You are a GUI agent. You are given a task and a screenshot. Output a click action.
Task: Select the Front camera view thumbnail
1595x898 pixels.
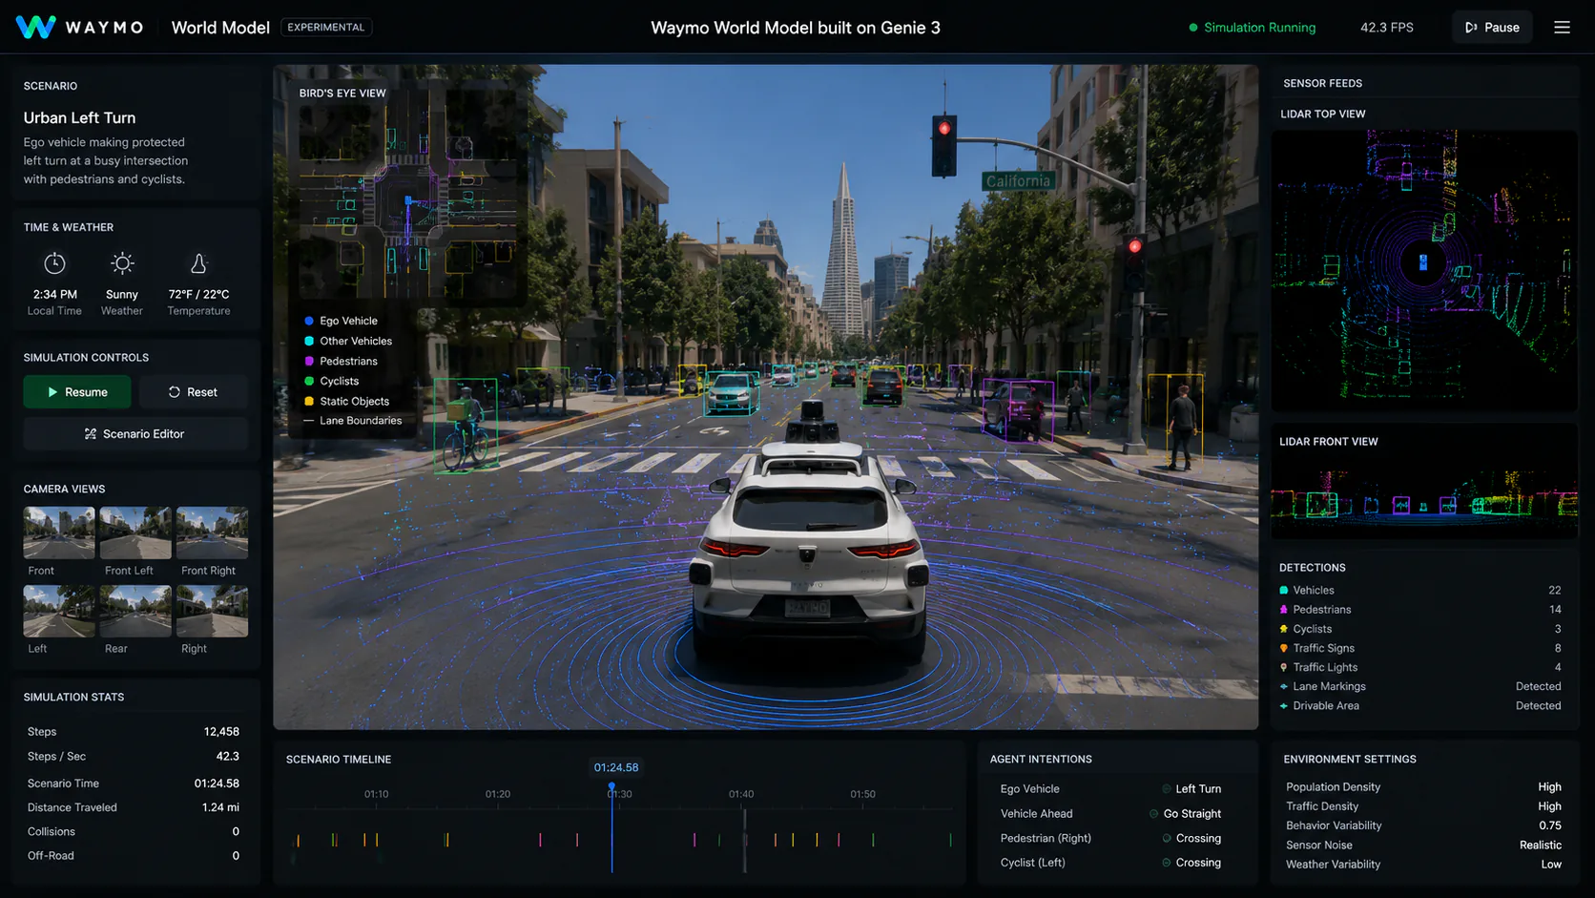(x=59, y=533)
